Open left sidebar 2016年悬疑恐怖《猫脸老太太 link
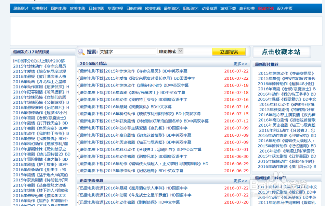325x206 pixels. [x=40, y=196]
